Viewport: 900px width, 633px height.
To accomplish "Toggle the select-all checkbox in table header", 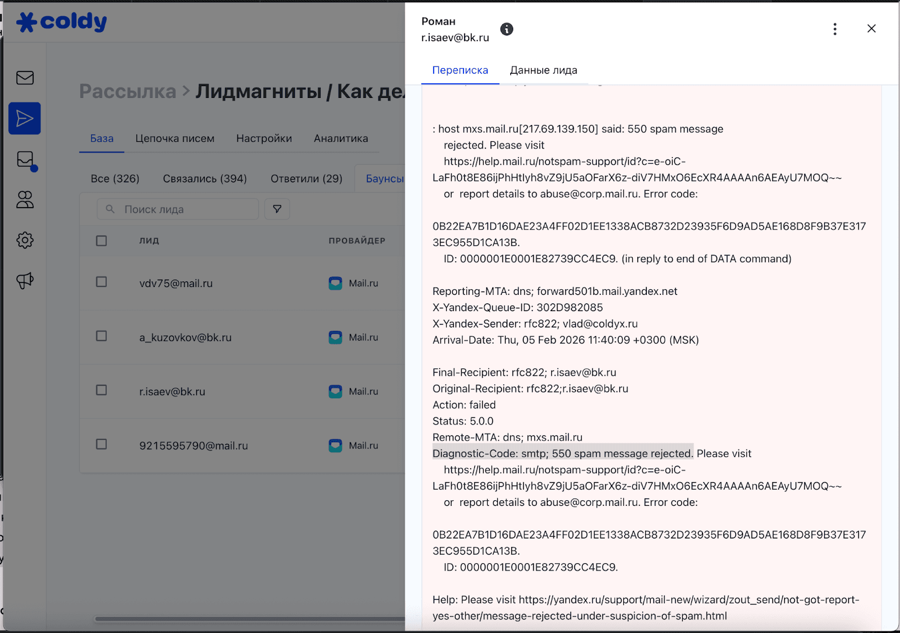I will 101,241.
